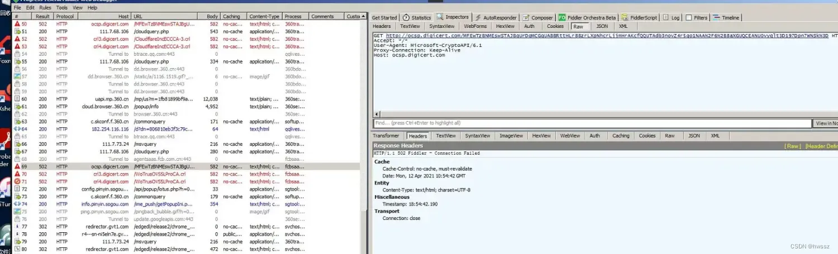Viewport: 838px width, 254px height.
Task: Click the request raw view left scroll arrow
Action: (x=377, y=114)
